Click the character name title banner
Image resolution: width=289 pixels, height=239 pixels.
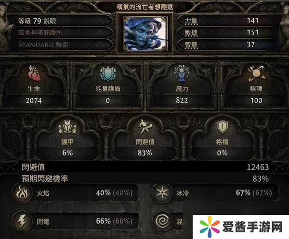click(x=145, y=7)
